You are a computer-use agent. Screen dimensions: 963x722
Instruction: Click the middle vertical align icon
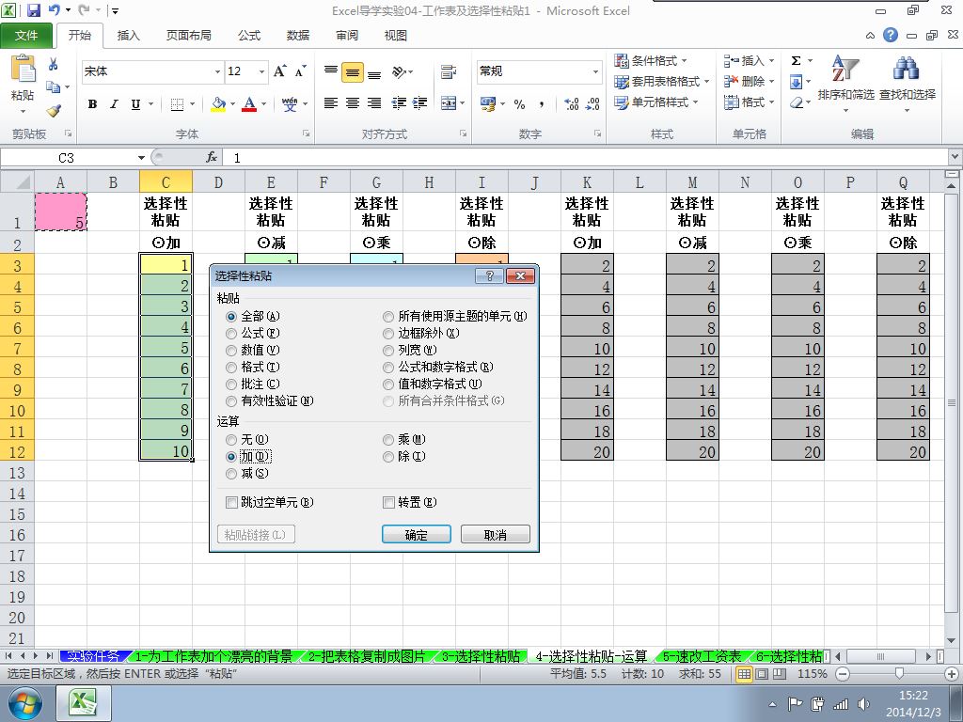(x=353, y=72)
